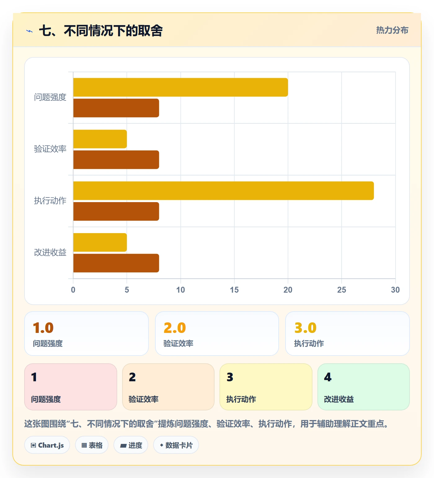The width and height of the screenshot is (434, 478).
Task: Select the 进度 tag chip
Action: (x=131, y=445)
